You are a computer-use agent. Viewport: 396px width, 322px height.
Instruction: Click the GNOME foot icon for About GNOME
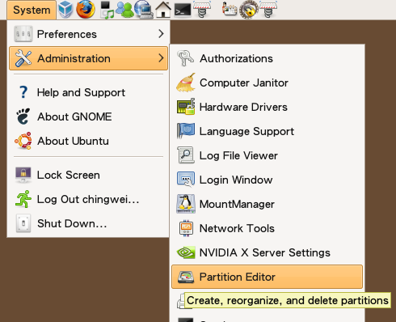23,117
